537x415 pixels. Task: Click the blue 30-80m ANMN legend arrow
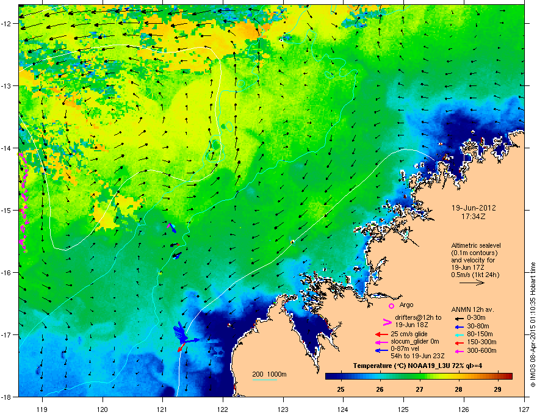pyautogui.click(x=459, y=327)
